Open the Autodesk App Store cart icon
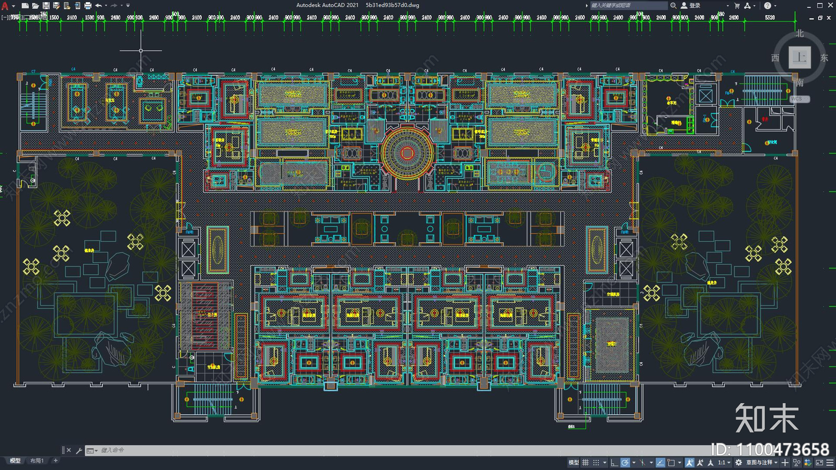 pos(737,5)
